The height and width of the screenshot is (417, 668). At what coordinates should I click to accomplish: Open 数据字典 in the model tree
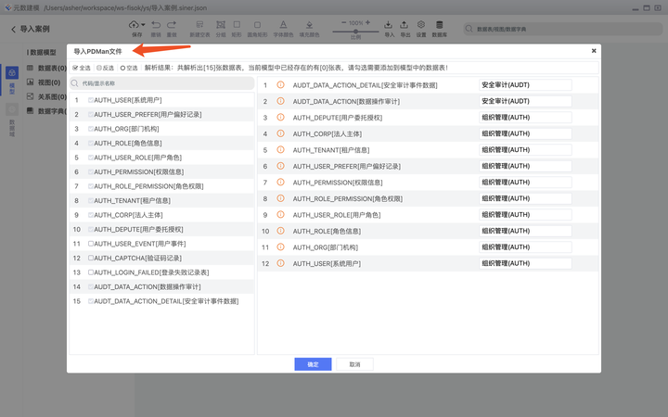coord(47,111)
